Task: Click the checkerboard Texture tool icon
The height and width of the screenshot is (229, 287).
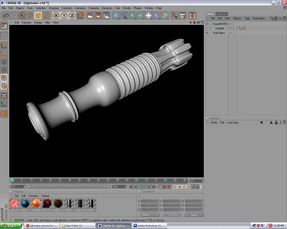Action: pos(4,96)
